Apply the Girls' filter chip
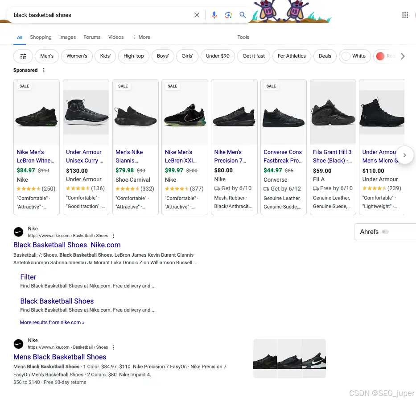416x400 pixels. tap(187, 56)
